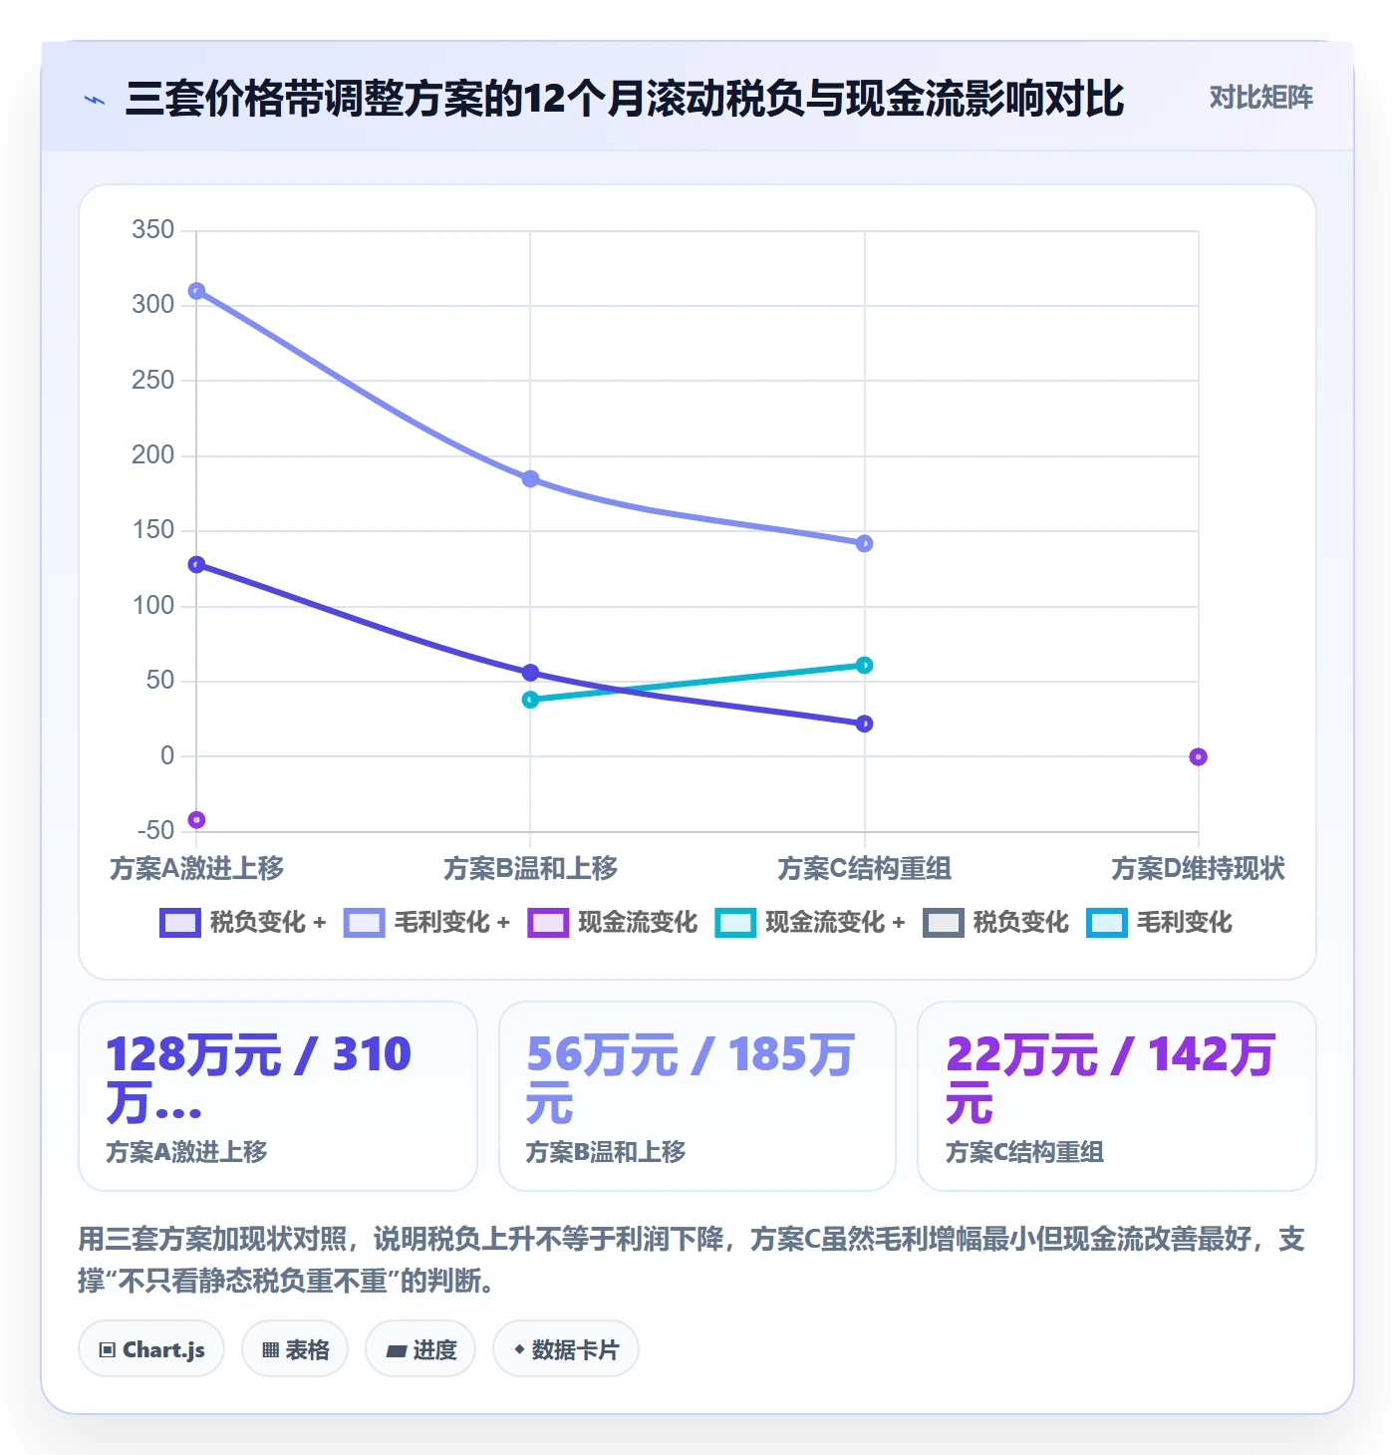The image size is (1395, 1455).
Task: Click the sky-blue 毛利变化 legend swatch
Action: click(x=1106, y=923)
